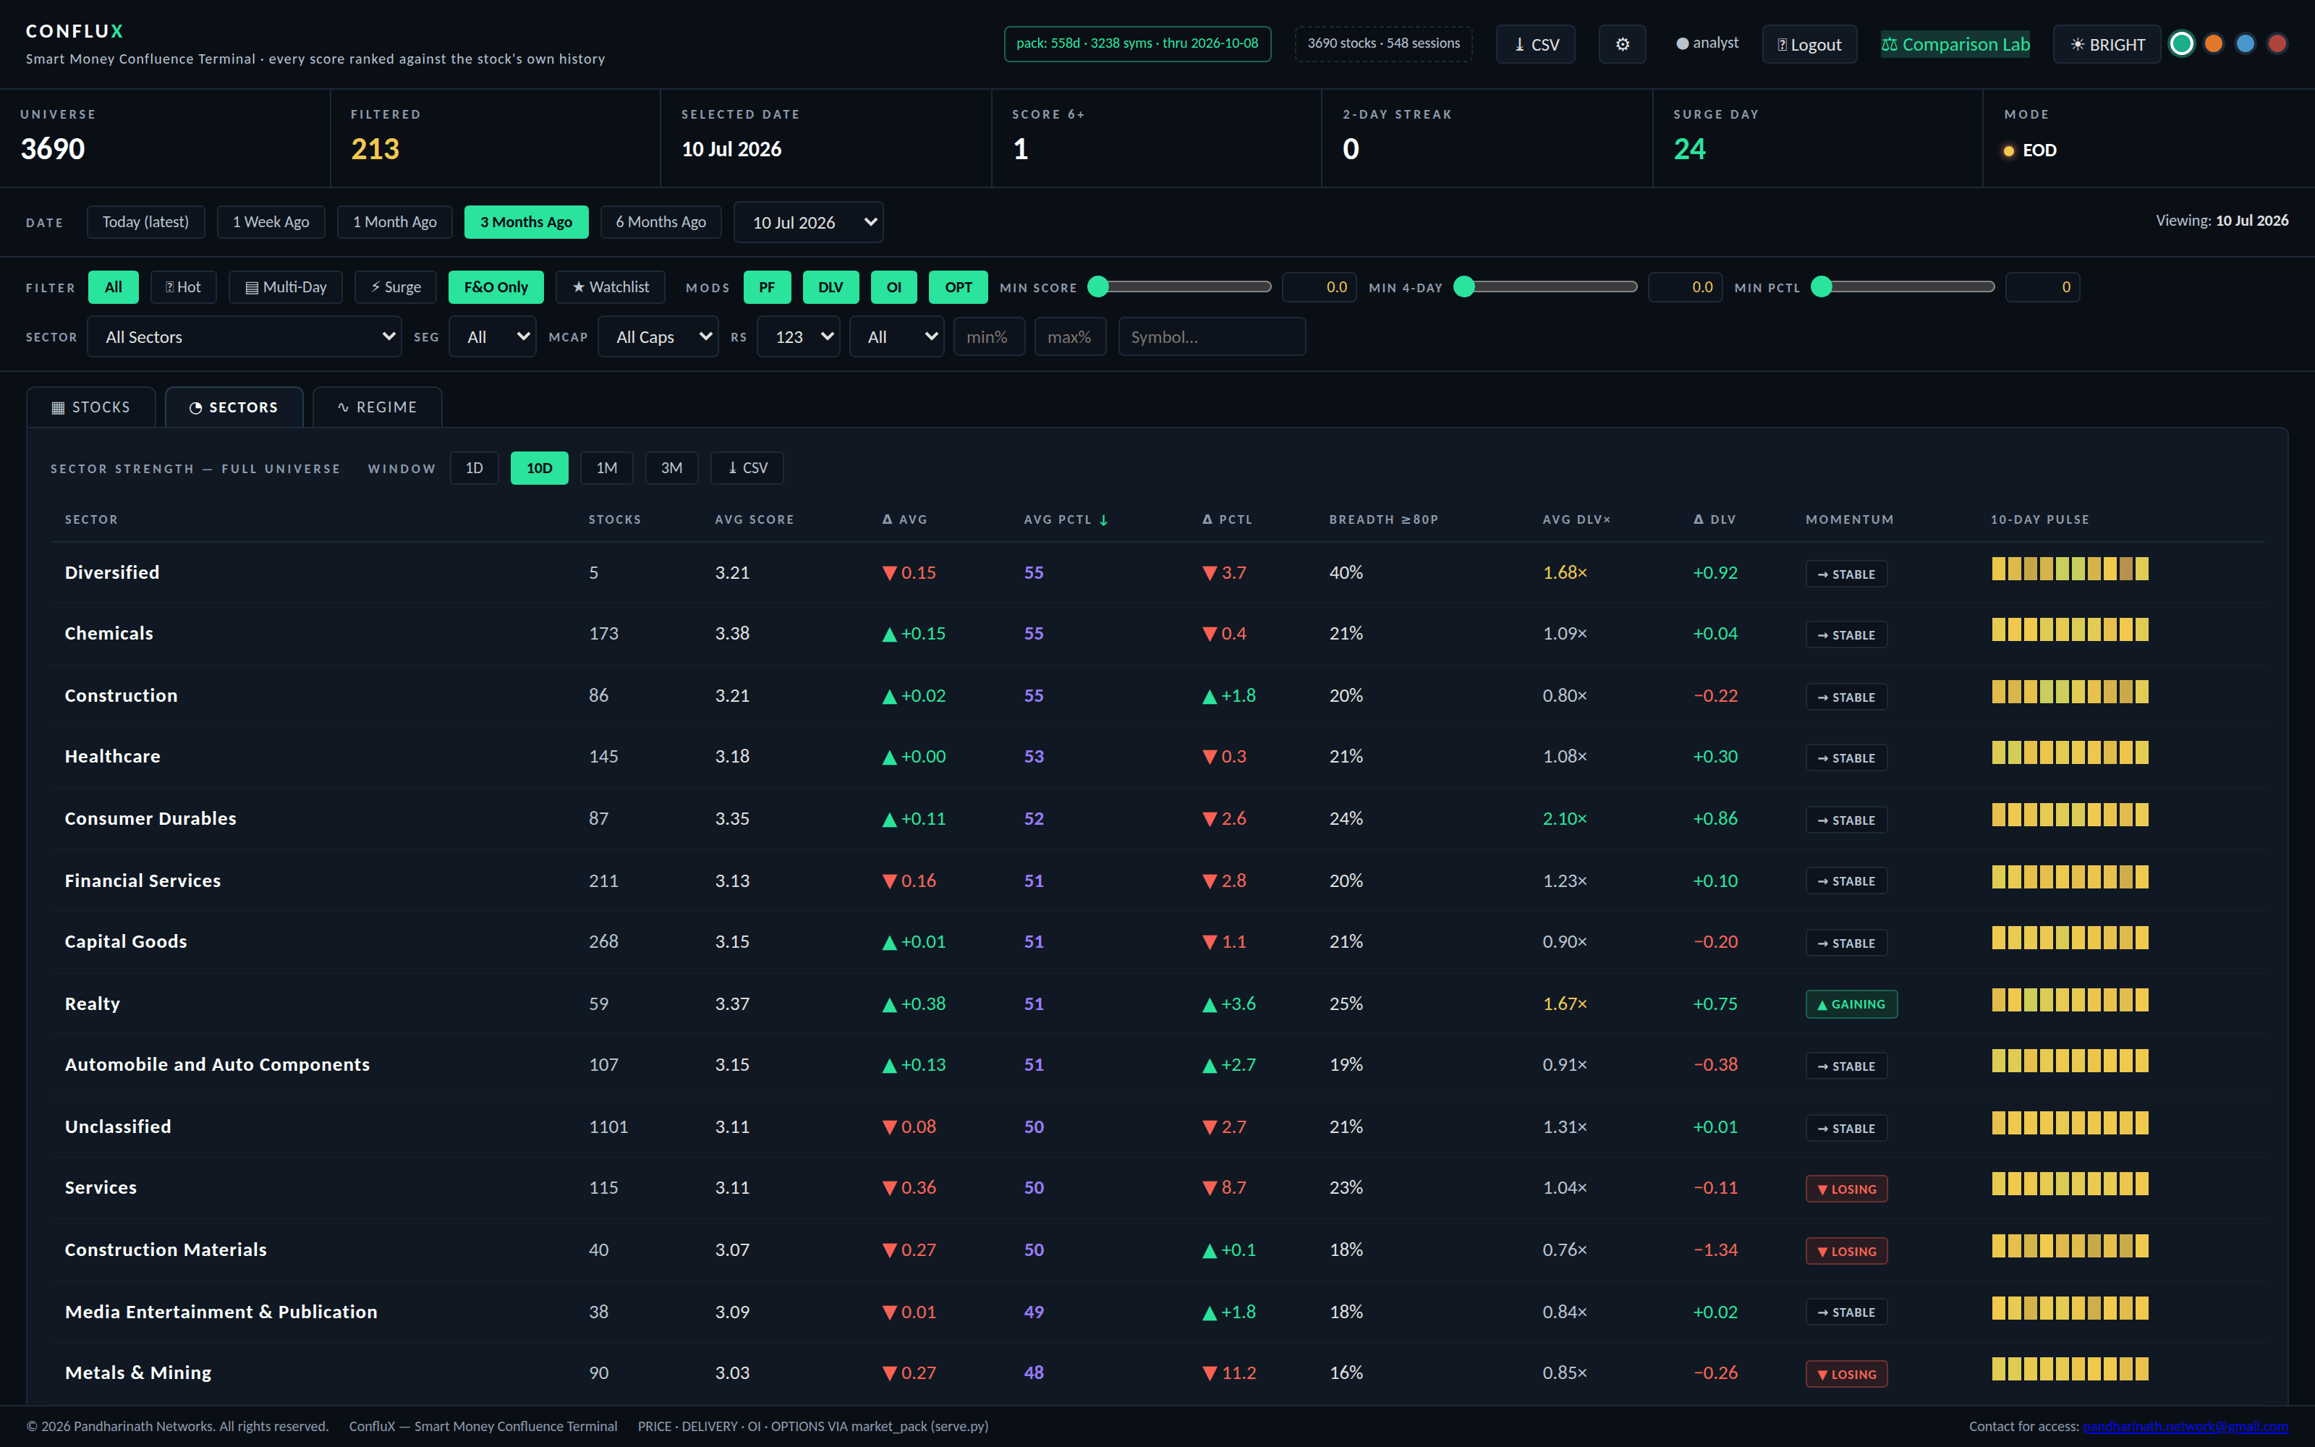Switch to BRIGHT theme mode
Image resolution: width=2315 pixels, height=1447 pixels.
[x=2107, y=44]
